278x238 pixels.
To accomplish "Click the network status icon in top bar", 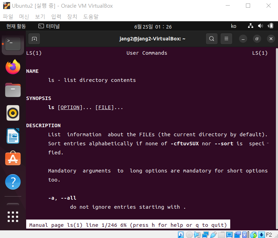I will (x=250, y=26).
